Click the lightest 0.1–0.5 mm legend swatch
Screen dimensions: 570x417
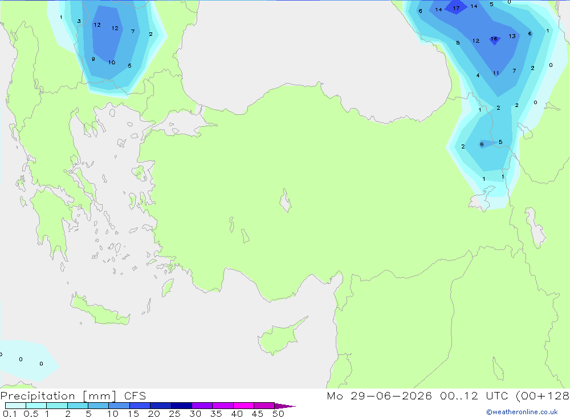(x=15, y=406)
